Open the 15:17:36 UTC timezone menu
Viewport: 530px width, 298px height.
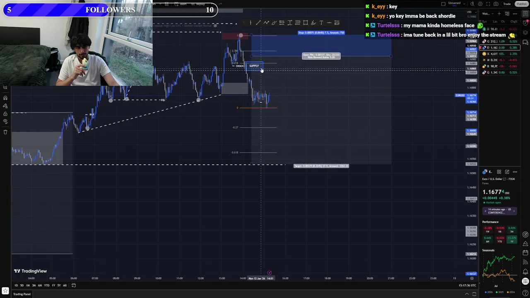[467, 285]
